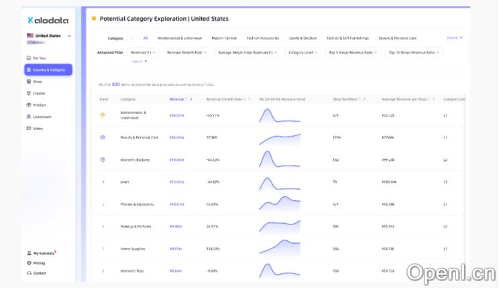The image size is (503, 288).
Task: Select the Product box icon
Action: 29,104
